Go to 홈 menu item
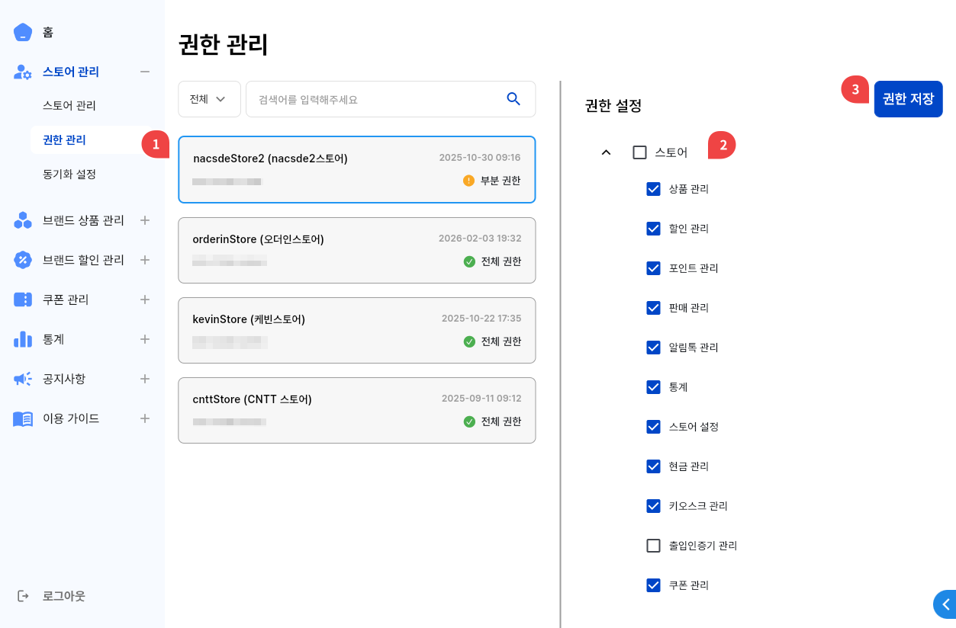956x628 pixels. [48, 32]
